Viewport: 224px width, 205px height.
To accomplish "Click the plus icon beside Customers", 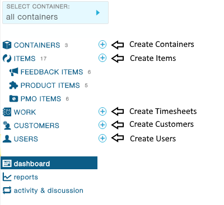I will coord(102,125).
